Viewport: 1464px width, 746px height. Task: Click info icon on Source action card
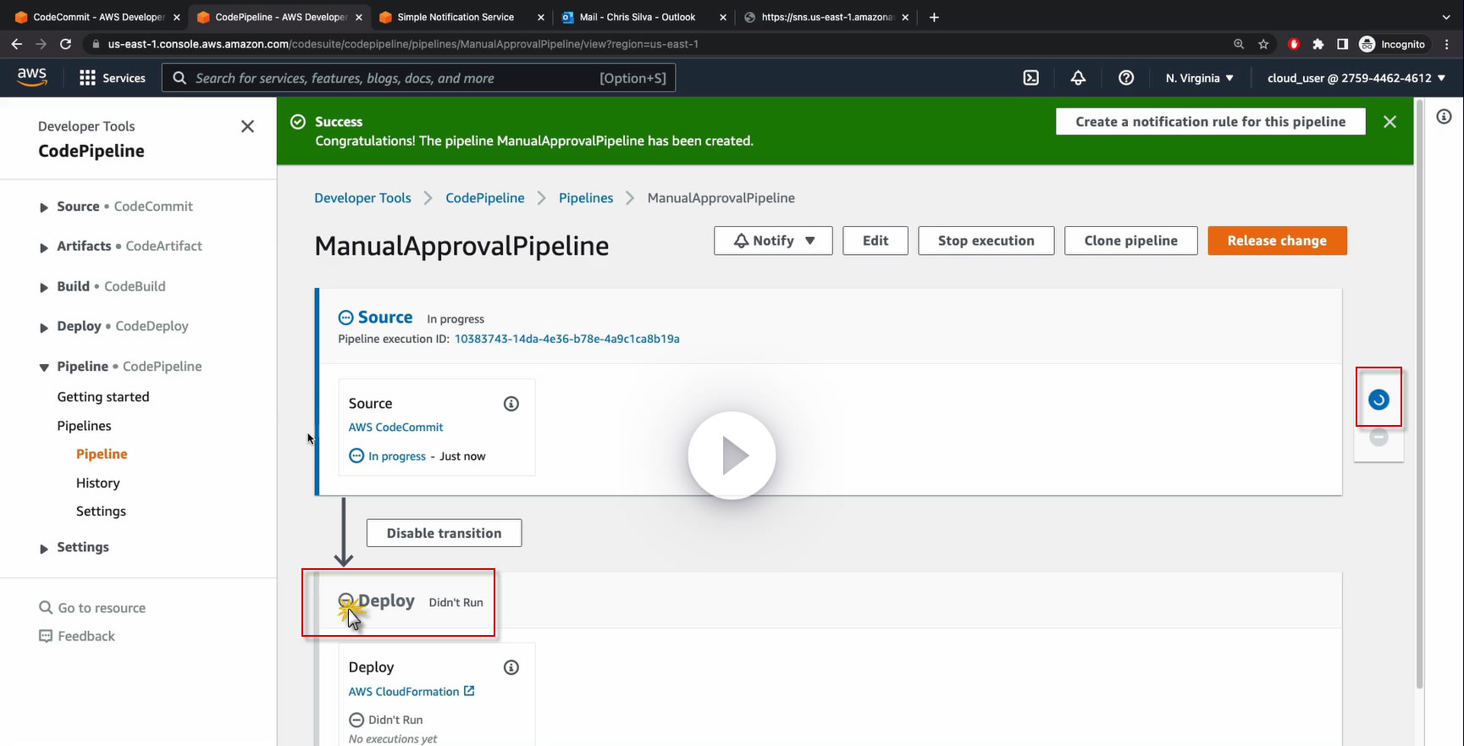tap(511, 404)
